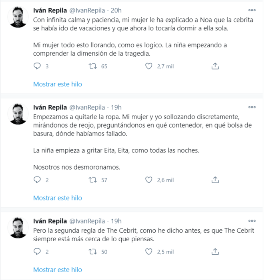Like the tweet with 2,5 mil likes
Screen dimensions: 265x280
(149, 252)
